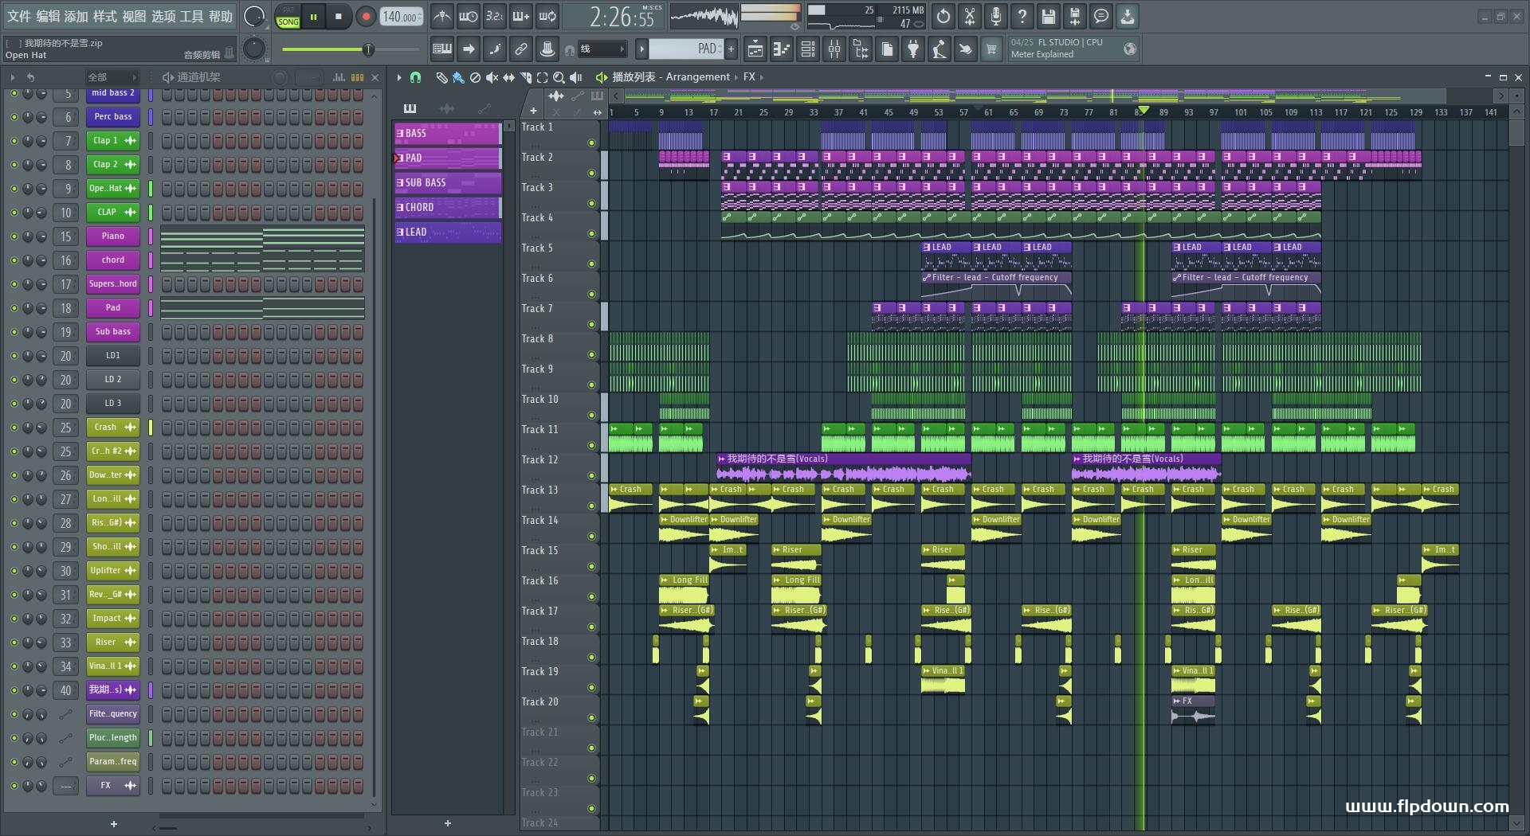Stop playback with the stop button

click(x=339, y=17)
